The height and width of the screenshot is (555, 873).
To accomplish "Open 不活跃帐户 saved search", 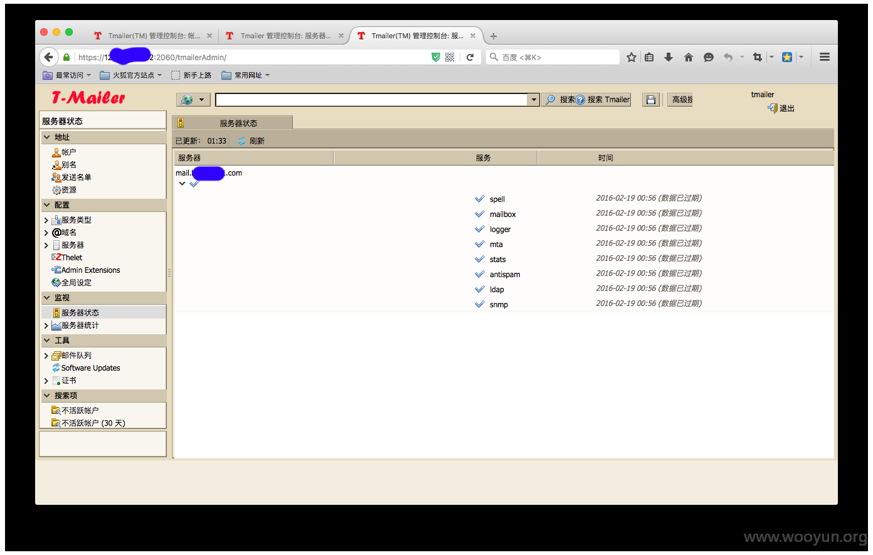I will point(75,411).
